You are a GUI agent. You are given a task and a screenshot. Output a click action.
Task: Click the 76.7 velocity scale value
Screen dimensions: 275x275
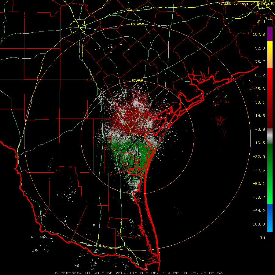point(260,61)
